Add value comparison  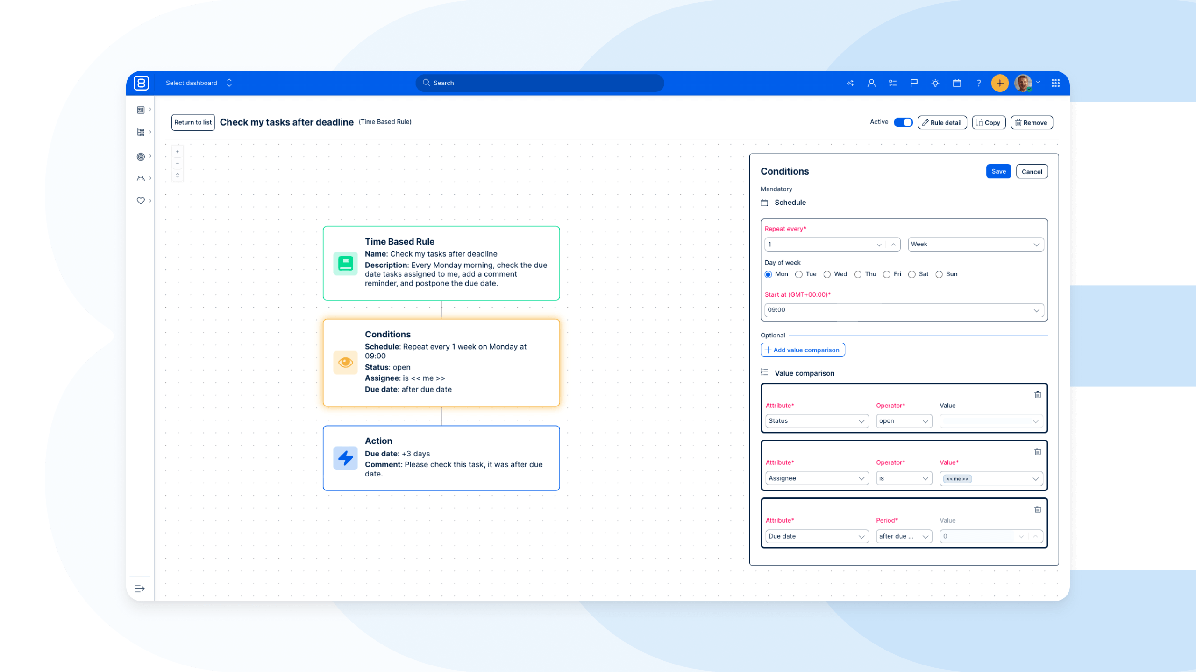click(x=803, y=350)
